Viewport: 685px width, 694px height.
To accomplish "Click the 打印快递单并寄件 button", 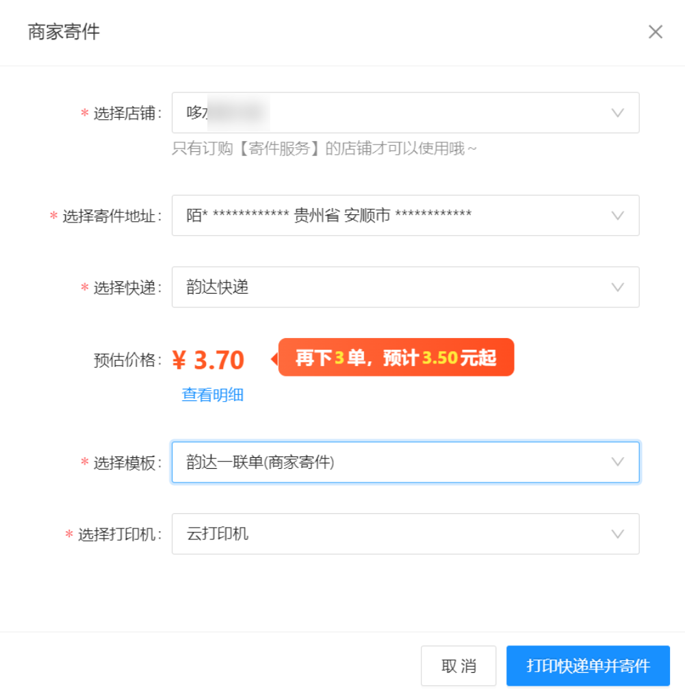I will click(x=588, y=666).
